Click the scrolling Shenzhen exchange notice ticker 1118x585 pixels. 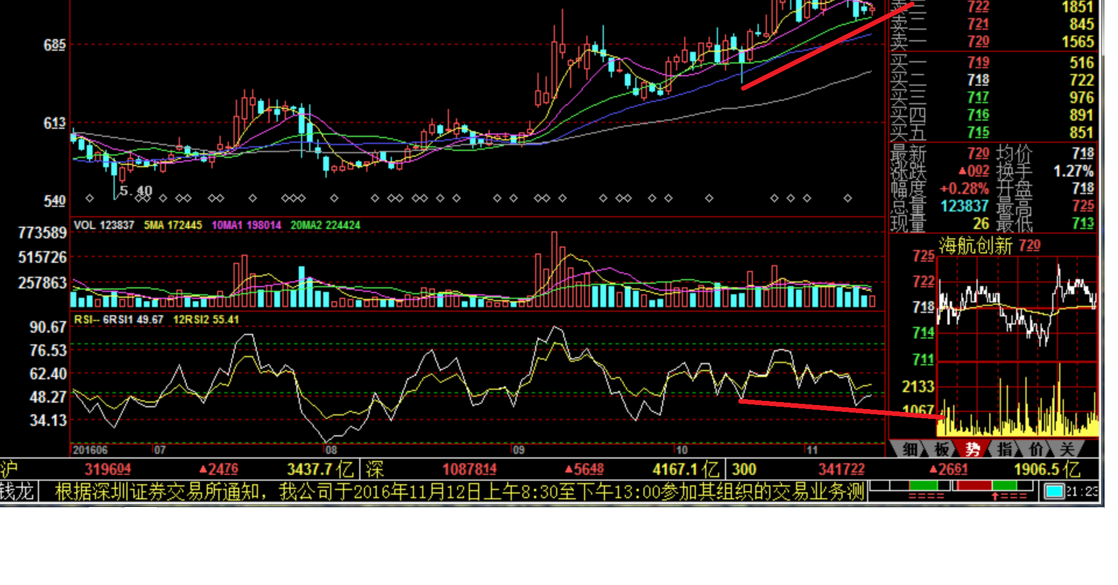(459, 491)
